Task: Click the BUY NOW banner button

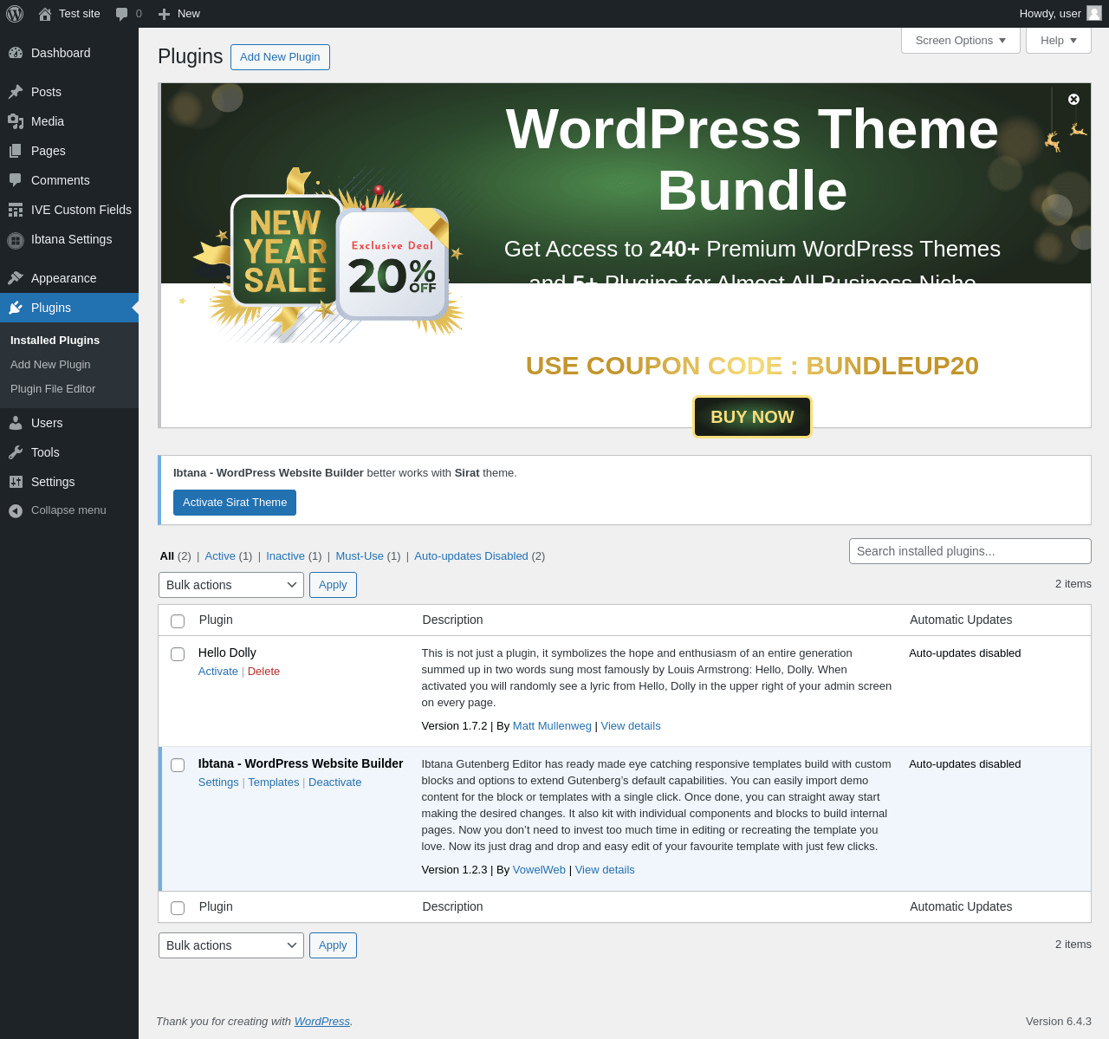Action: point(752,417)
